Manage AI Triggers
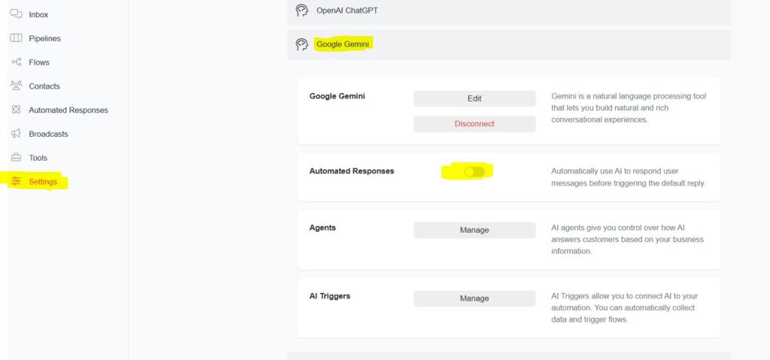The height and width of the screenshot is (360, 770). point(474,298)
